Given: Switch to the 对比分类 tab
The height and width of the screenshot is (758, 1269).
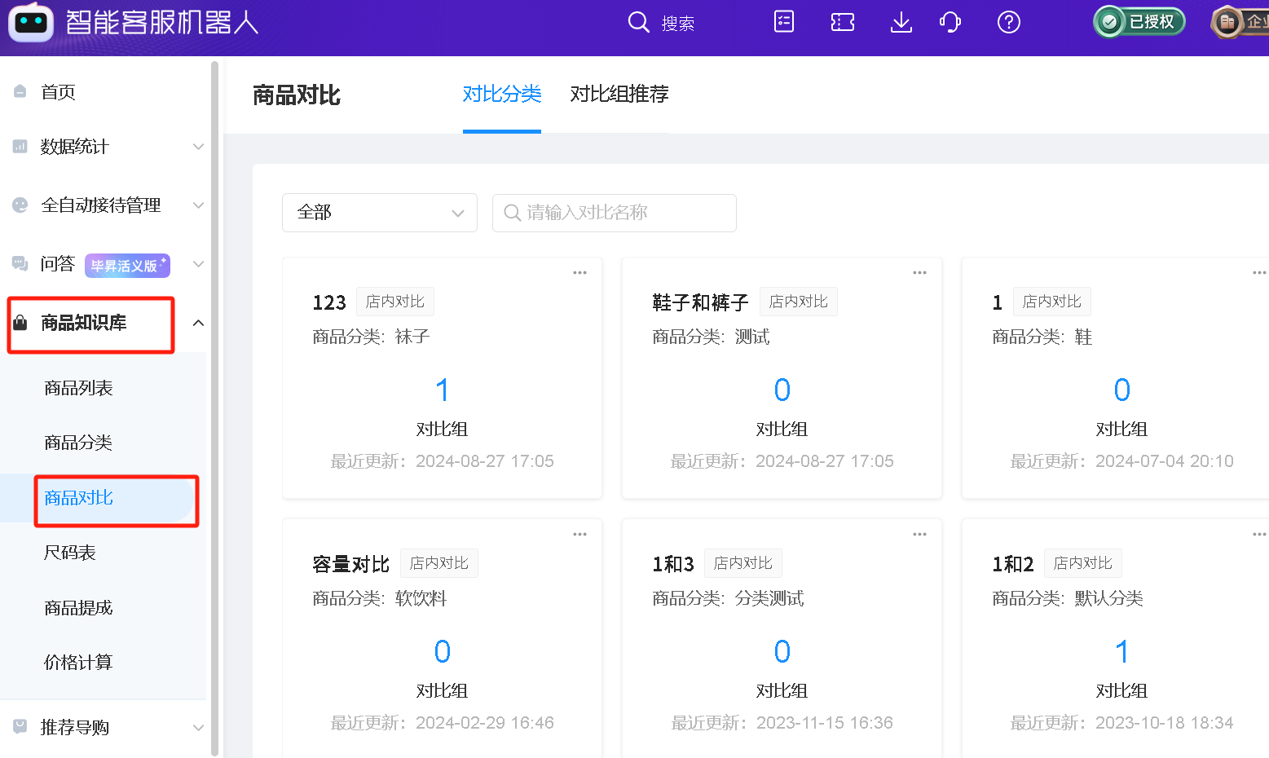Looking at the screenshot, I should tap(502, 95).
